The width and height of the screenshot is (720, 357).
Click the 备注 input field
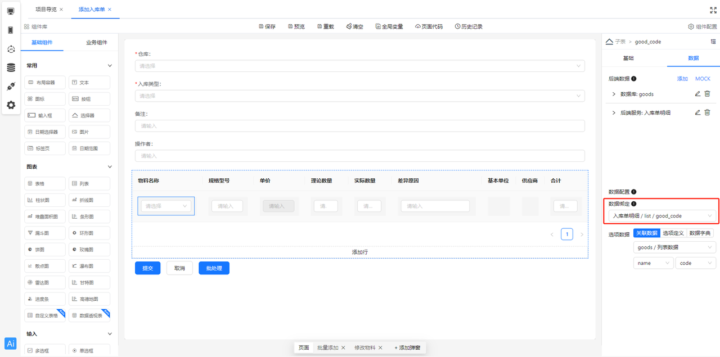pyautogui.click(x=360, y=125)
